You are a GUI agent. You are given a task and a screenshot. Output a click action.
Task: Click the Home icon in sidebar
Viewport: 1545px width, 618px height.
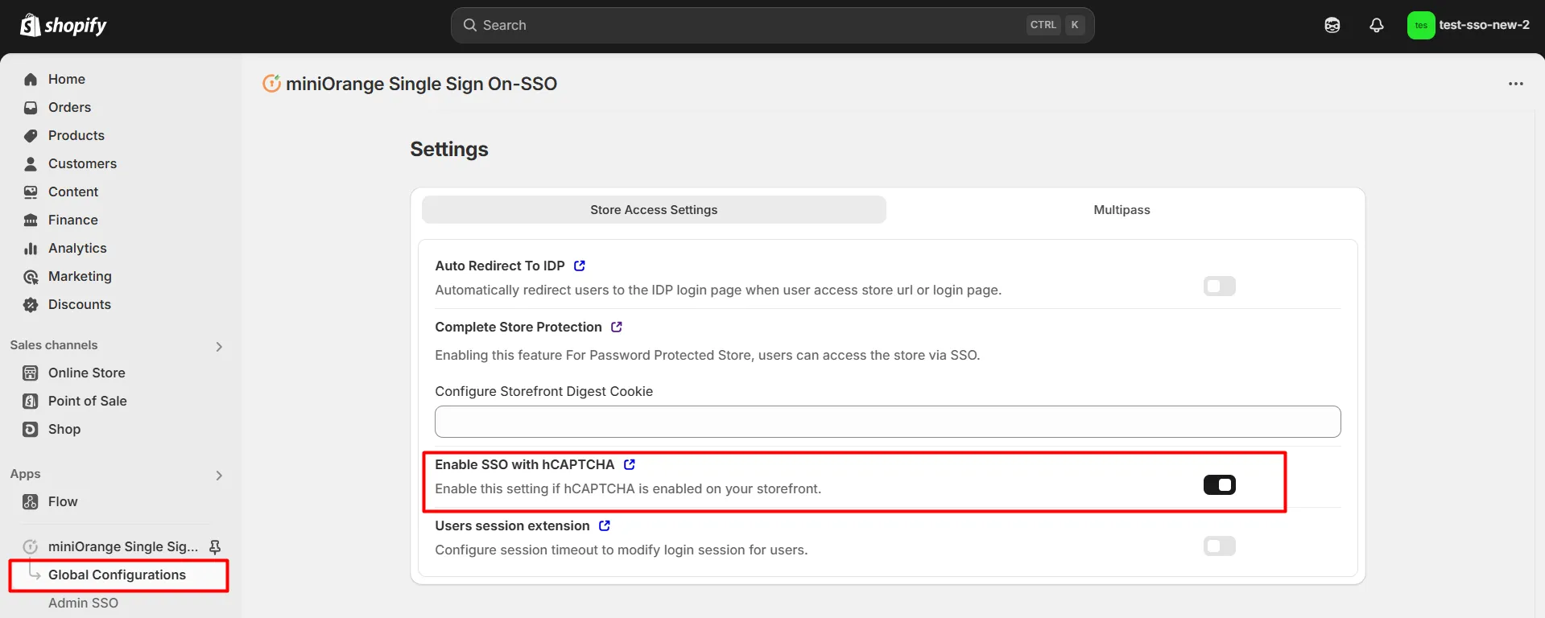(31, 79)
